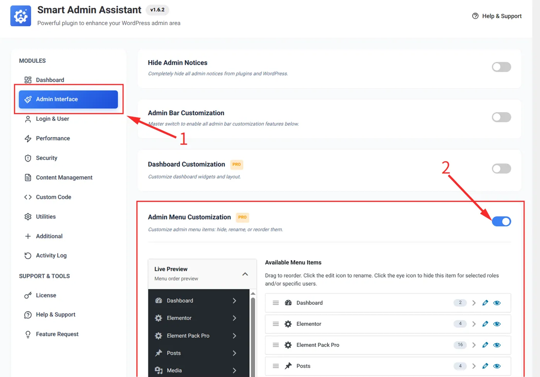540x377 pixels.
Task: Click the Dashboard grid icon in sidebar
Action: (28, 80)
